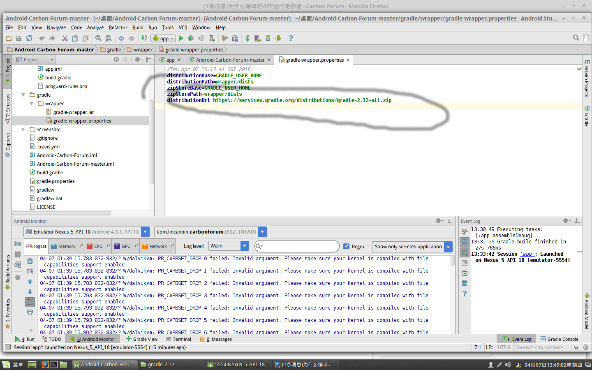Click the Help question mark in toolbar
The width and height of the screenshot is (592, 370).
pyautogui.click(x=291, y=38)
